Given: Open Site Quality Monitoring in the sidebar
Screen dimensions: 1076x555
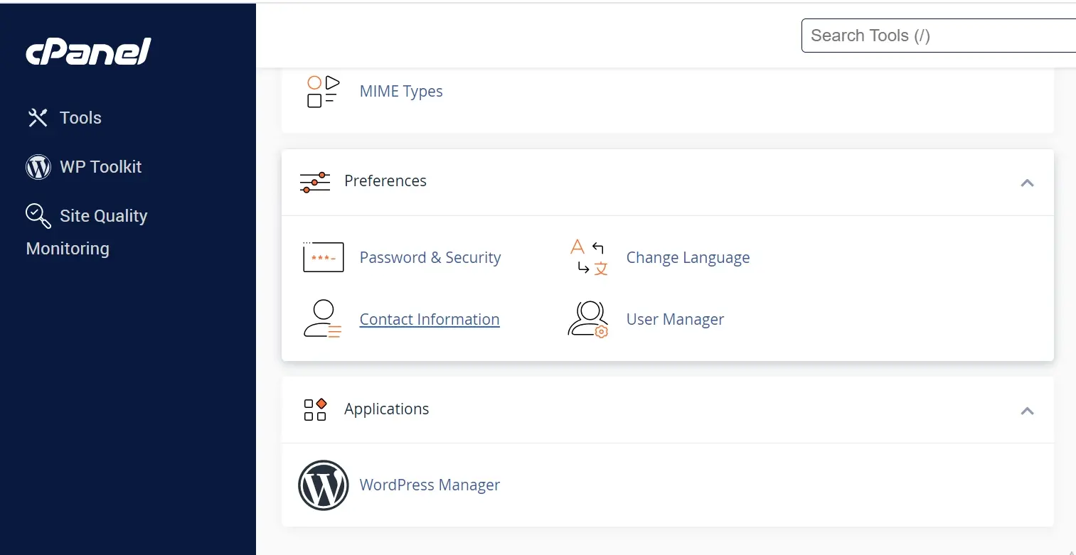Looking at the screenshot, I should click(87, 232).
